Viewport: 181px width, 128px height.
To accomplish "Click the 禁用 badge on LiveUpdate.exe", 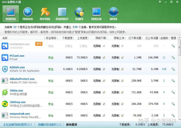I will point(39,44).
